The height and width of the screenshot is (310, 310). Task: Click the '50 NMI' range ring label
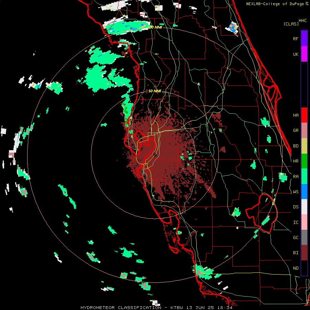155,91
